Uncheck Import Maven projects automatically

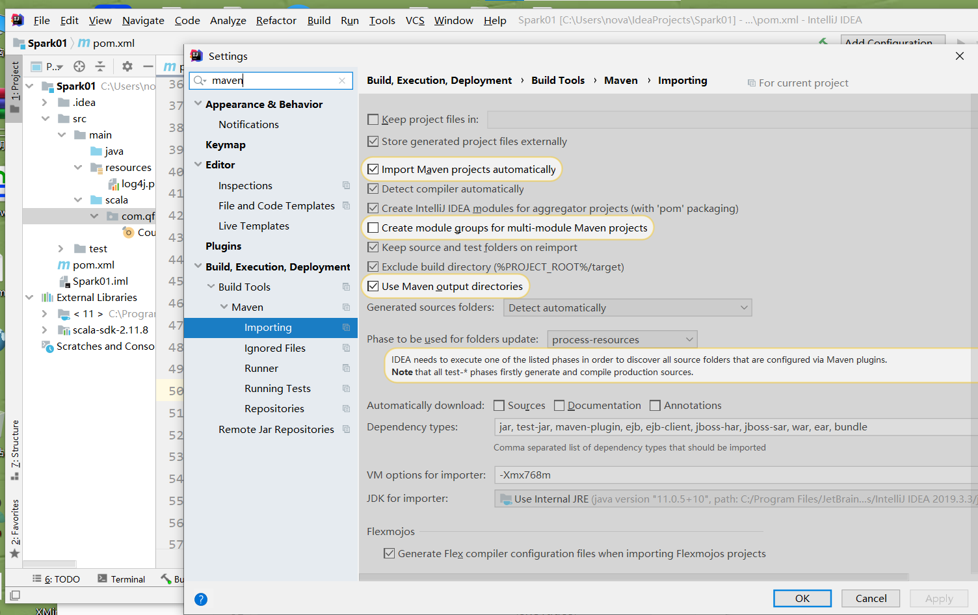[x=373, y=170]
